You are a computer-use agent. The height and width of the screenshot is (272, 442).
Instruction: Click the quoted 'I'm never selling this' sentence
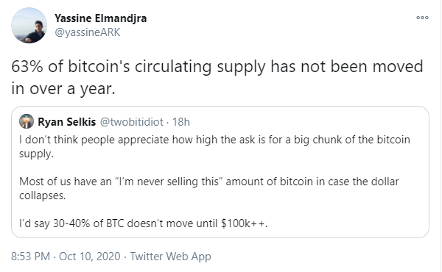[x=209, y=182]
